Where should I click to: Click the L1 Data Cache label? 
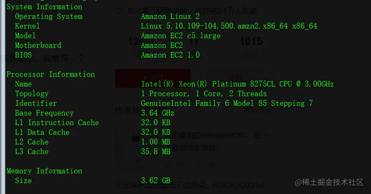pos(42,132)
